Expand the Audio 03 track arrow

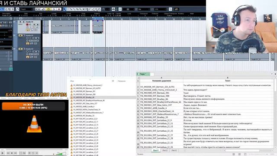click(x=15, y=49)
